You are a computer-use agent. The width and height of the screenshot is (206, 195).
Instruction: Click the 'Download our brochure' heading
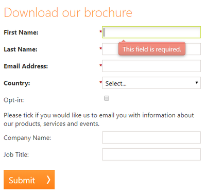click(x=68, y=13)
